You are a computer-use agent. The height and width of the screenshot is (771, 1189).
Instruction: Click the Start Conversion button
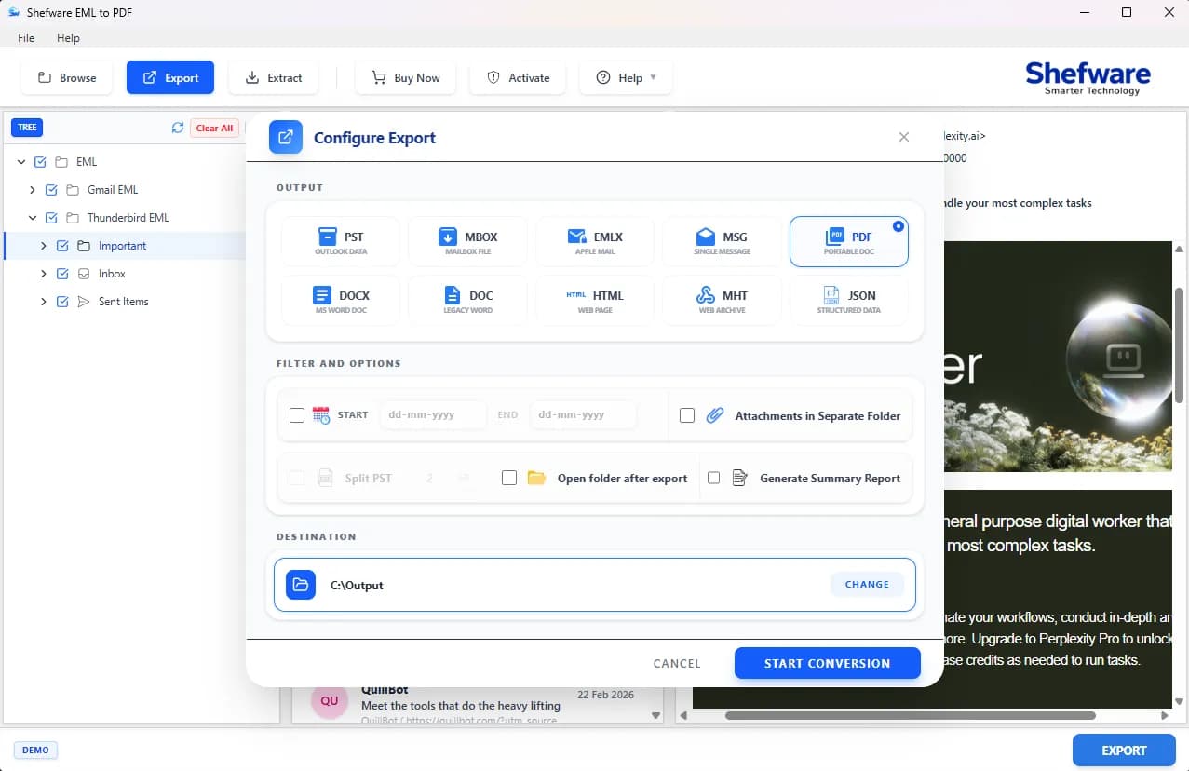click(828, 663)
